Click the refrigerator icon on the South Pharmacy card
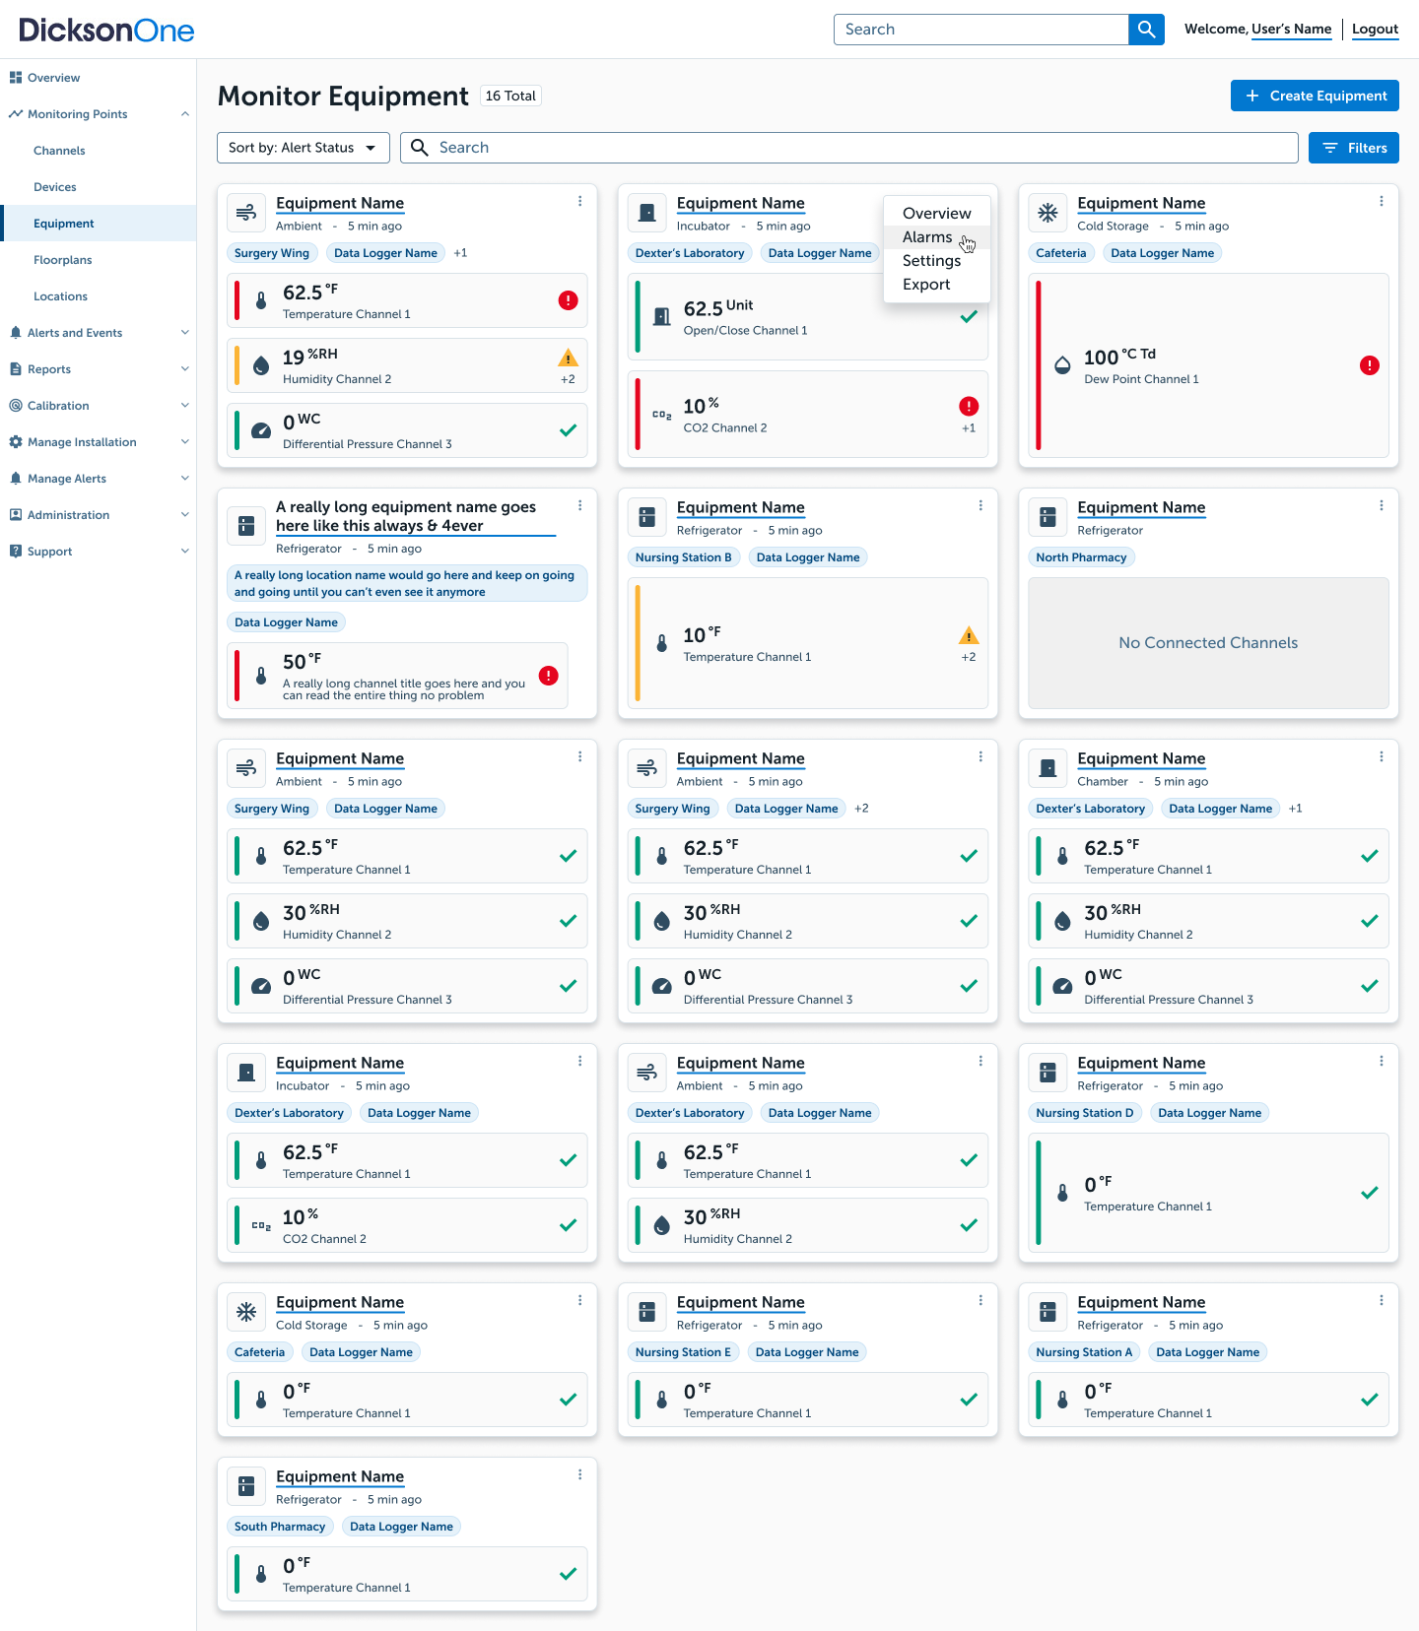Screen dimensions: 1419x1631 pos(246,1486)
